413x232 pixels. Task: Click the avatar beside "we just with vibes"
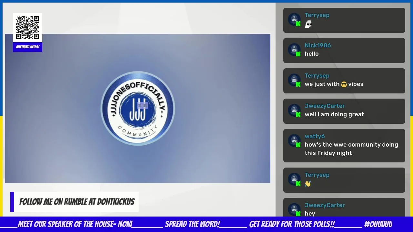point(294,80)
